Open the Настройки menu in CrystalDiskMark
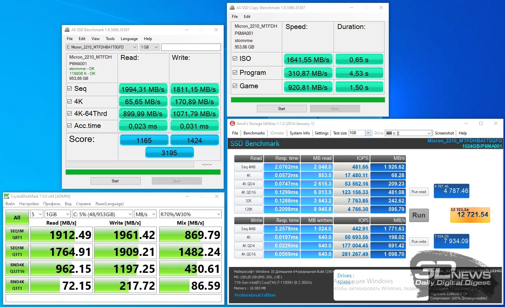Viewport: 505px width, 307px height. (29, 204)
